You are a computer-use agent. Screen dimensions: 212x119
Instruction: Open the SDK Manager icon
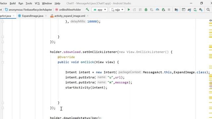(201, 10)
